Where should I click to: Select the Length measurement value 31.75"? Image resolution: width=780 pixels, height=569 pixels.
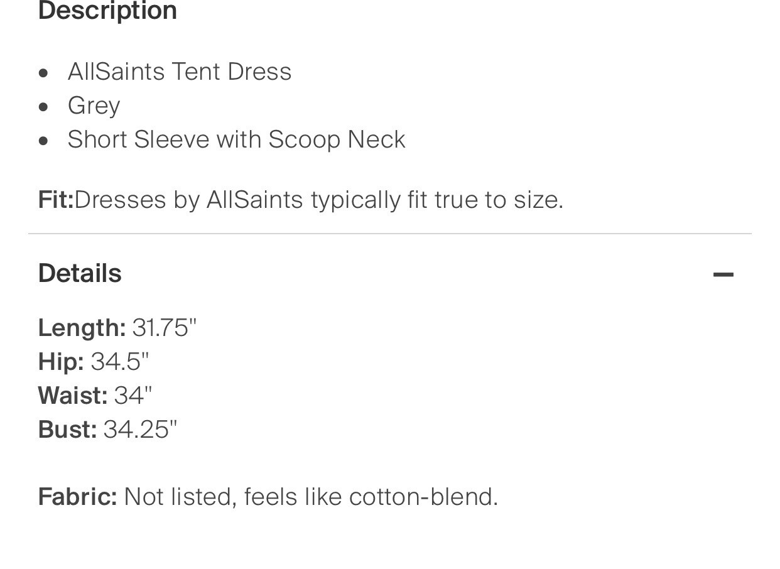tap(164, 327)
